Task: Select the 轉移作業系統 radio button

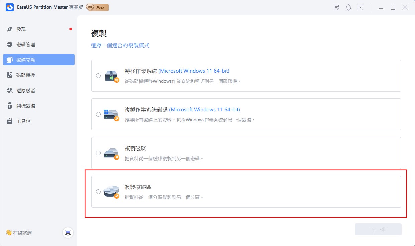Action: coord(98,76)
